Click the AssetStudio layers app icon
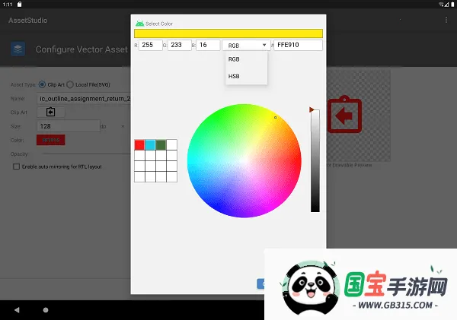Screen dimensions: 457x320 tap(18, 49)
